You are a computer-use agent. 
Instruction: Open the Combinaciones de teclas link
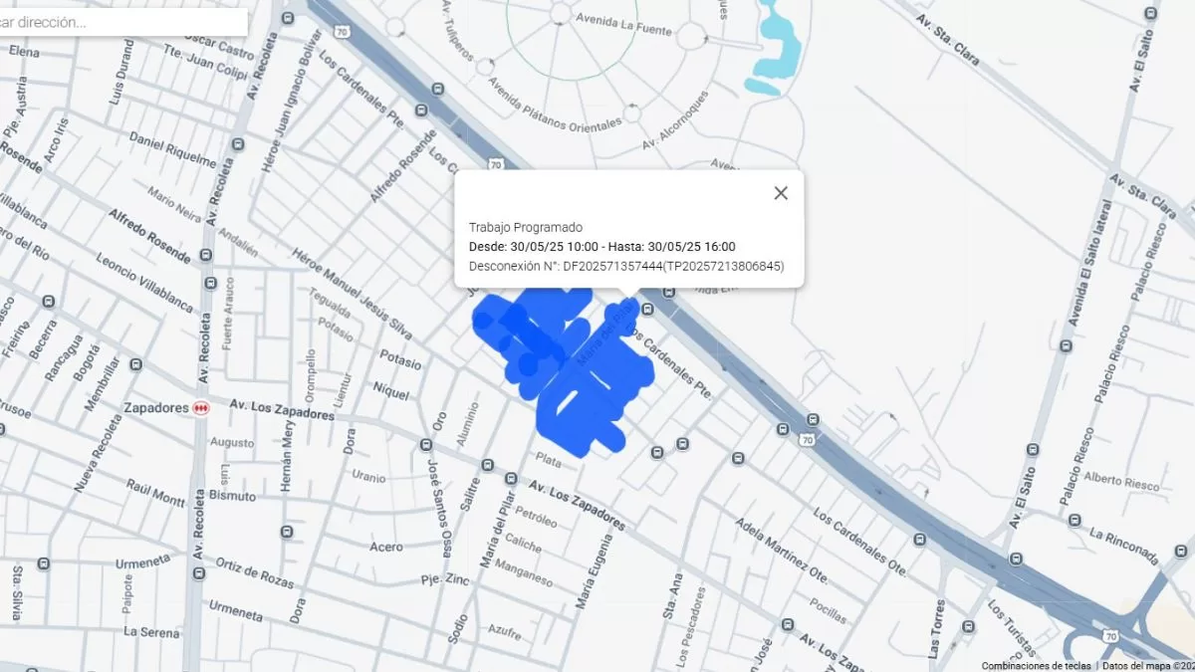pos(1036,665)
